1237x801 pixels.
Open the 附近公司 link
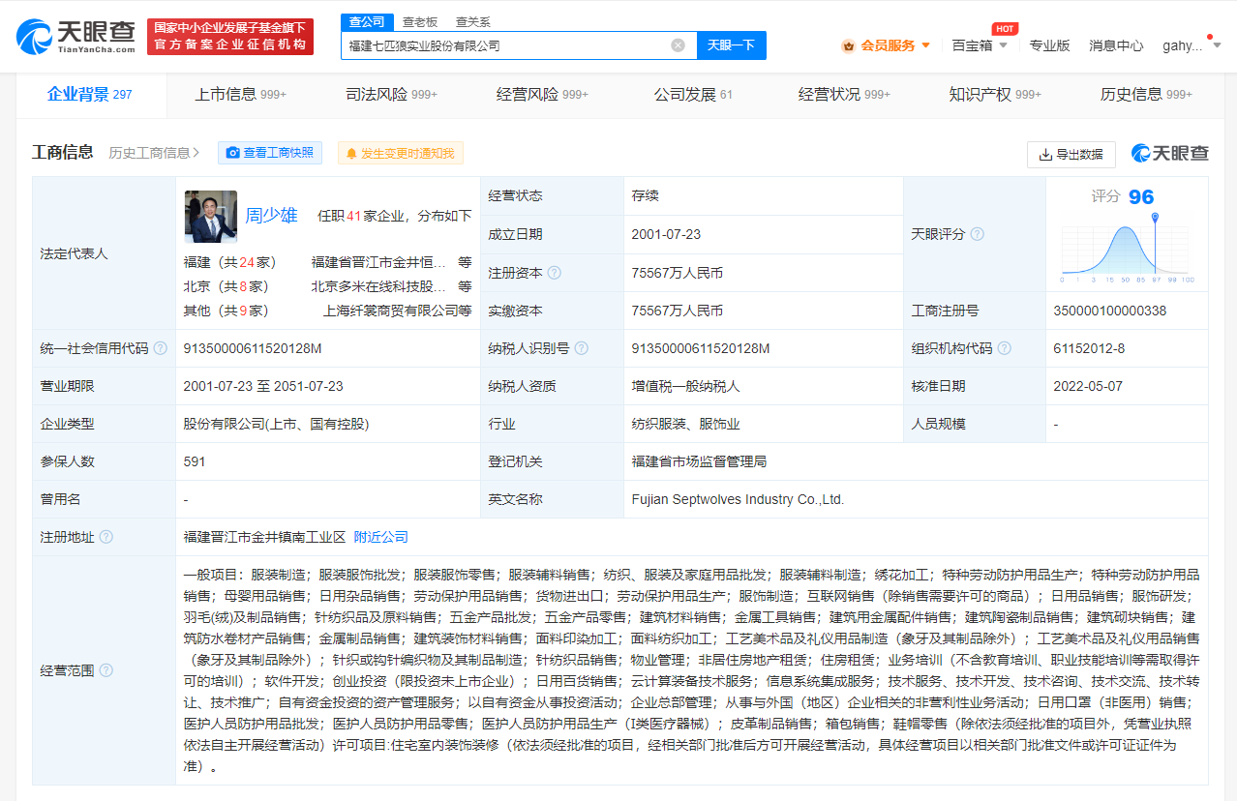pos(381,537)
